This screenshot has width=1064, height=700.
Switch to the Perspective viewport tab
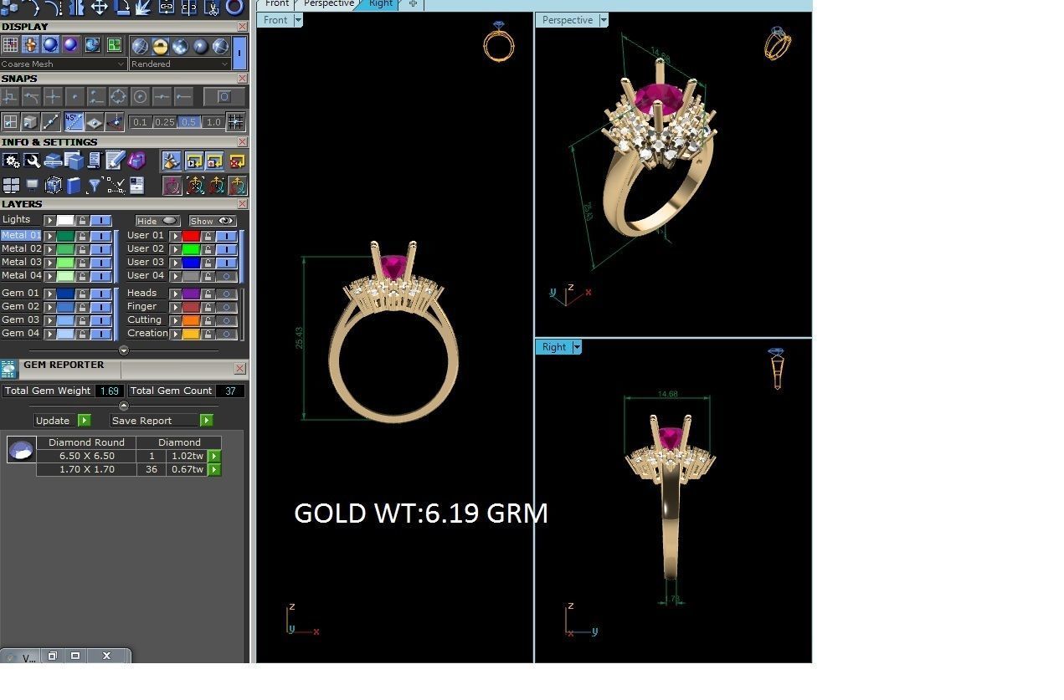[328, 4]
